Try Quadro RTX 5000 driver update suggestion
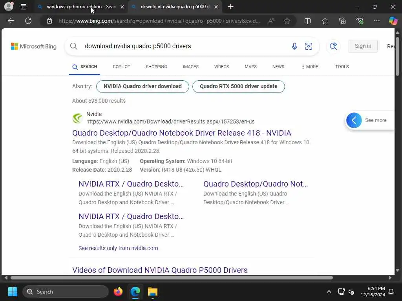The image size is (402, 301). pyautogui.click(x=238, y=87)
